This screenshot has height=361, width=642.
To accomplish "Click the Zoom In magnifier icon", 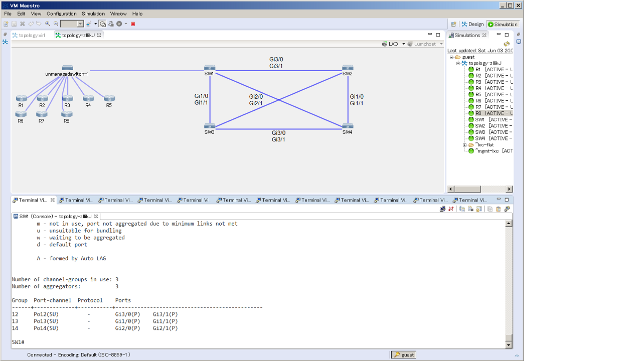I will [x=48, y=24].
